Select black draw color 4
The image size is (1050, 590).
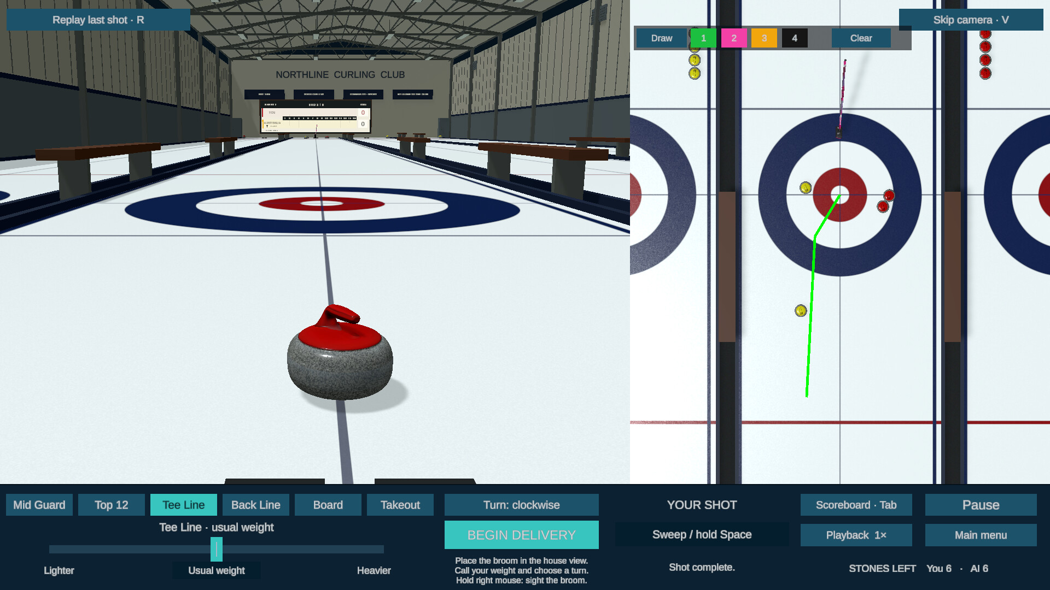795,38
